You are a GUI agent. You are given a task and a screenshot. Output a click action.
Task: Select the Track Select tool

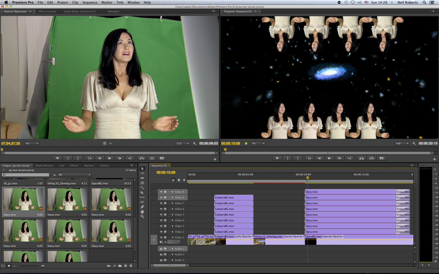pos(142,173)
